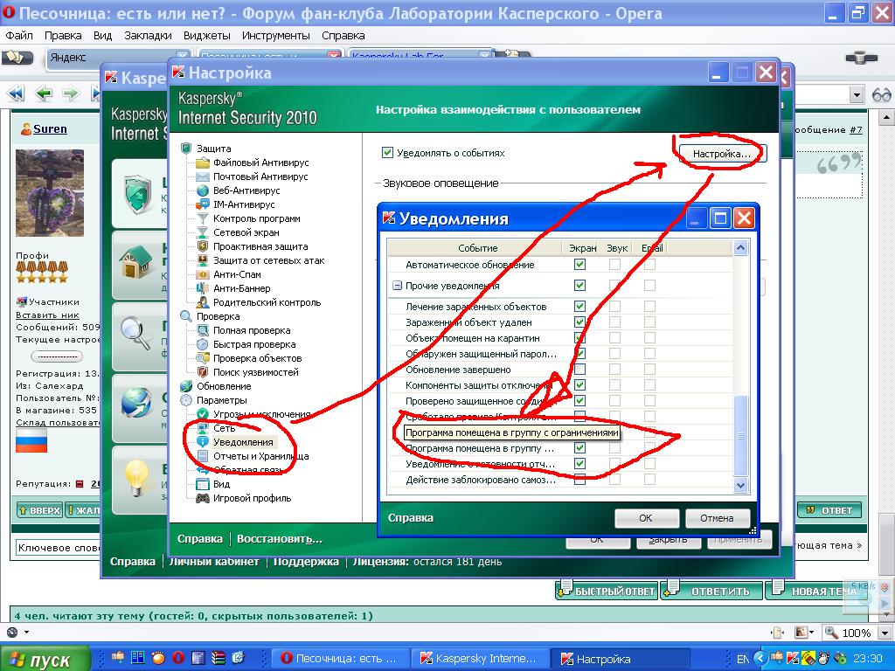Click Полная проверка scan icon

coord(203,330)
